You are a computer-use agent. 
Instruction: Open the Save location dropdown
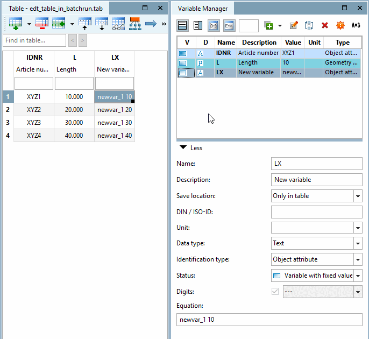pyautogui.click(x=358, y=196)
